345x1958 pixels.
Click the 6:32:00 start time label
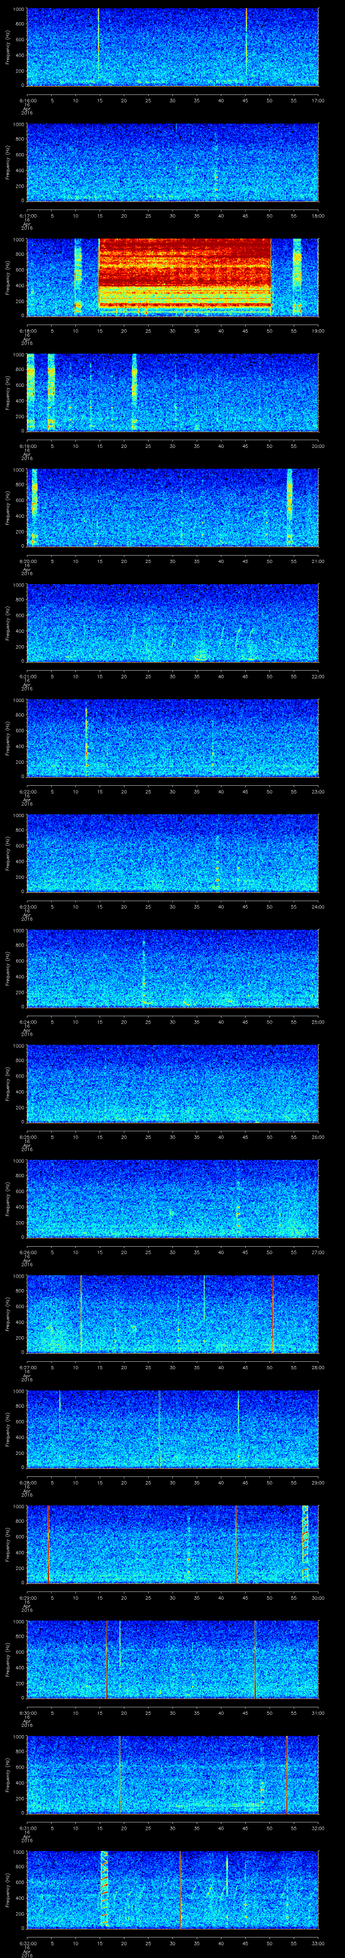click(27, 1943)
